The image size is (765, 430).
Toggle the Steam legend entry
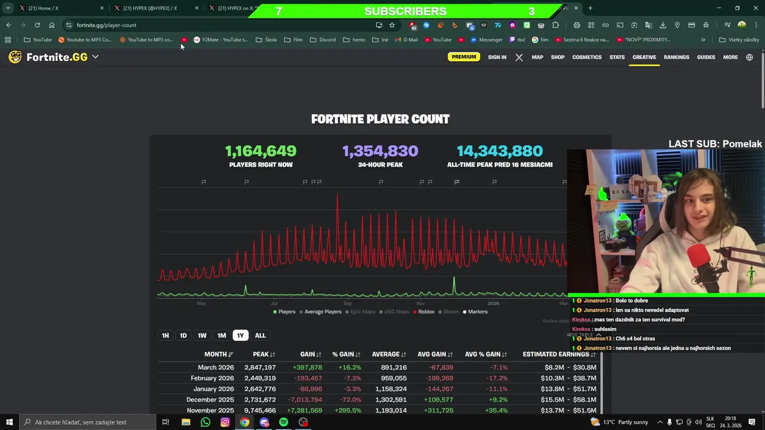click(449, 312)
